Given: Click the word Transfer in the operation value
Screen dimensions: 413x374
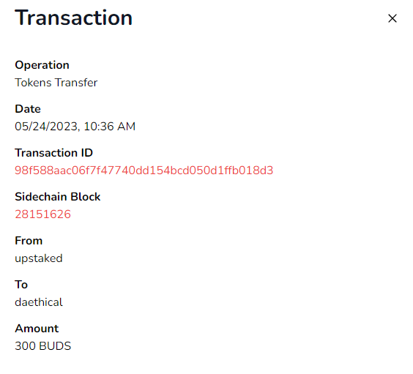Looking at the screenshot, I should tap(76, 83).
